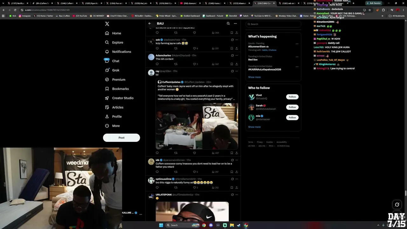View analytics for Adamcharles' tweet
Screen dimensions: 407x229
click(215, 64)
